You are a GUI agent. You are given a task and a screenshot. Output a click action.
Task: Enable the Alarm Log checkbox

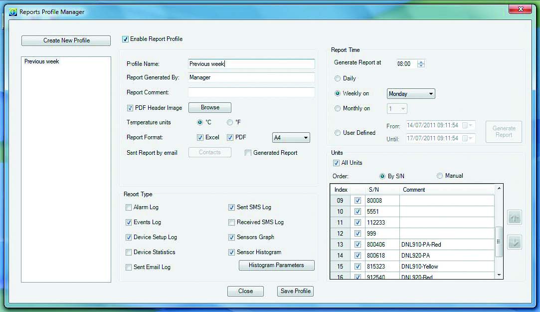pyautogui.click(x=129, y=207)
